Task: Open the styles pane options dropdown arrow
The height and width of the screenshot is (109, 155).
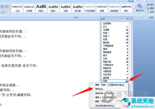Action: pyautogui.click(x=128, y=19)
